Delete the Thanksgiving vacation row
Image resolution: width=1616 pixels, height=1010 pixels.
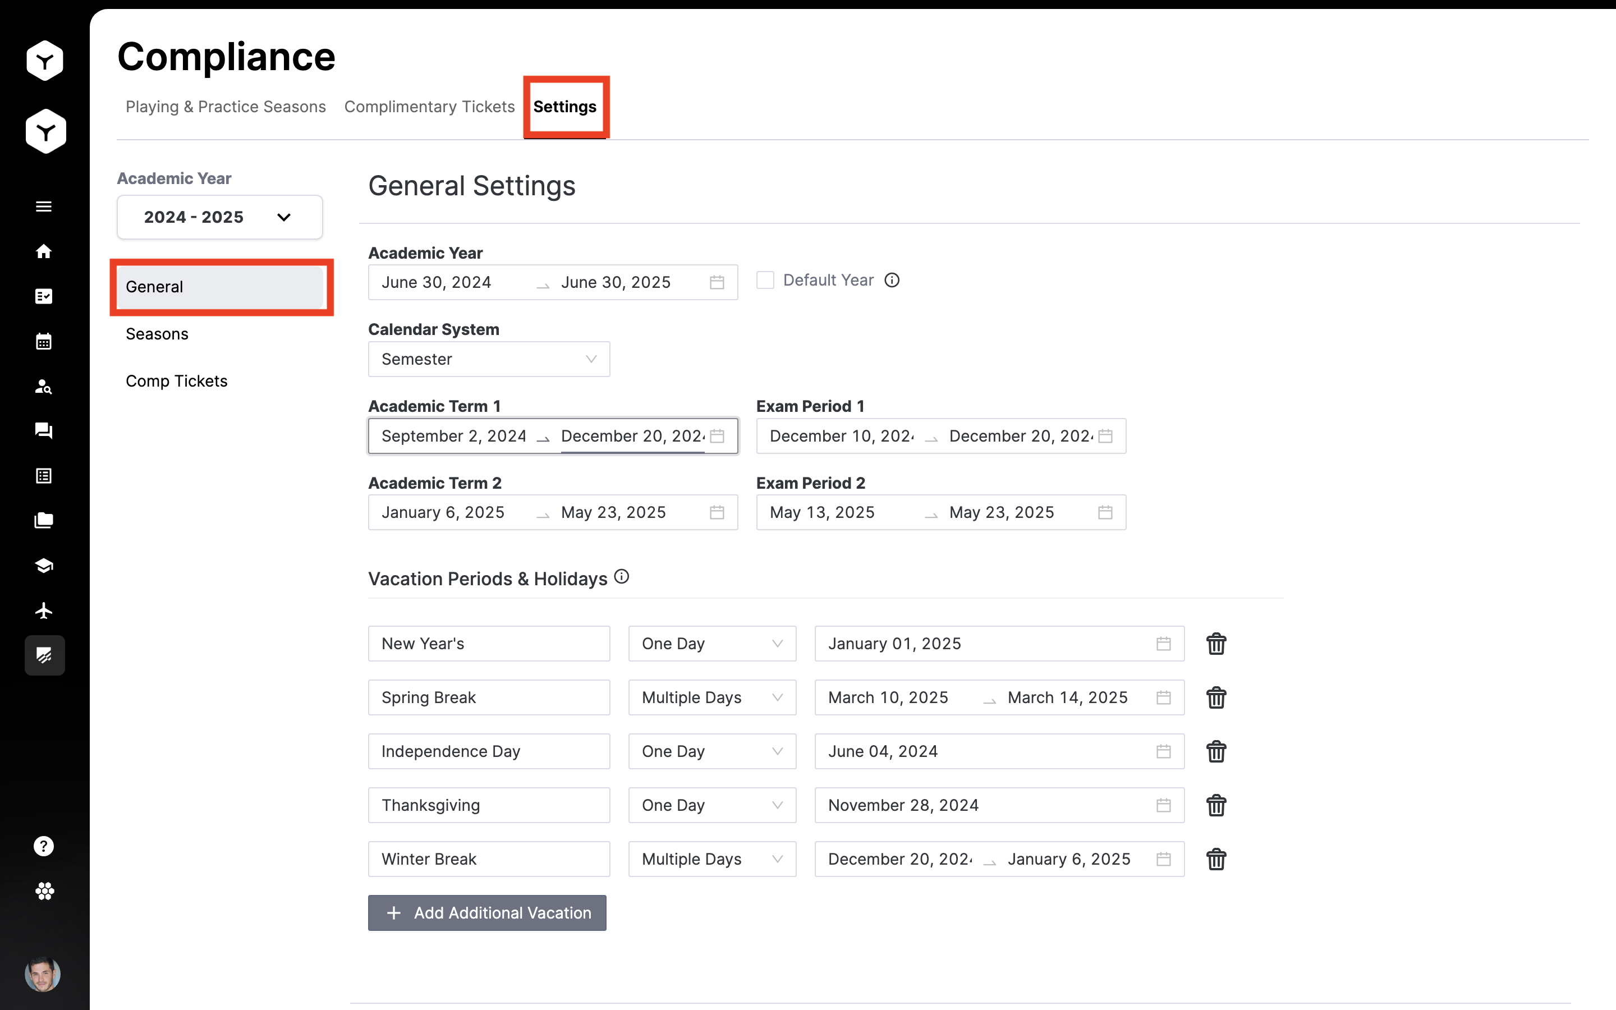tap(1216, 806)
